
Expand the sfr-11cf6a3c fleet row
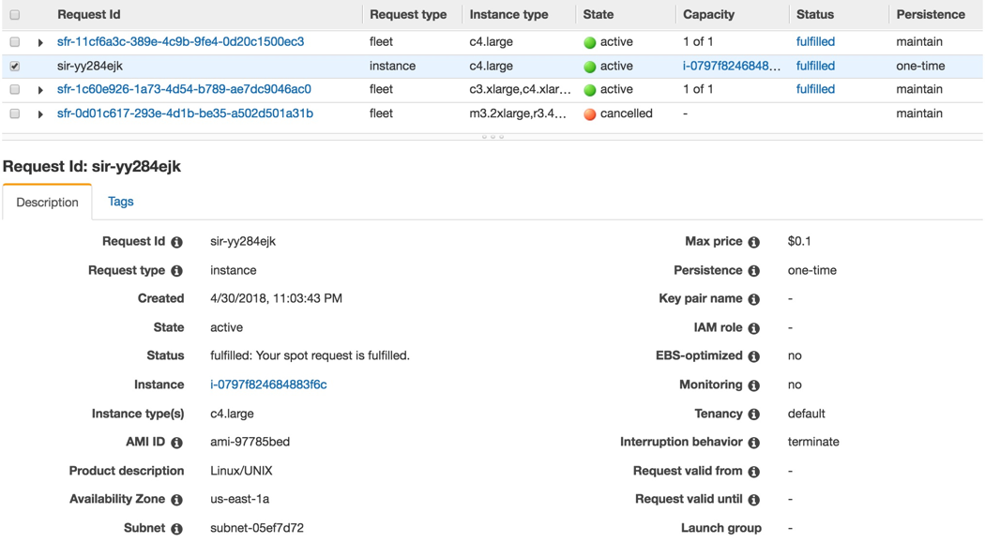40,43
